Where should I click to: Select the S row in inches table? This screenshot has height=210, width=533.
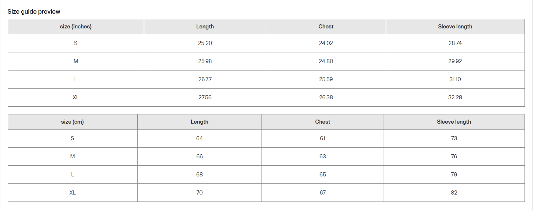[x=76, y=43]
